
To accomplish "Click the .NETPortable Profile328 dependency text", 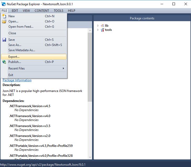I will point(41,156).
